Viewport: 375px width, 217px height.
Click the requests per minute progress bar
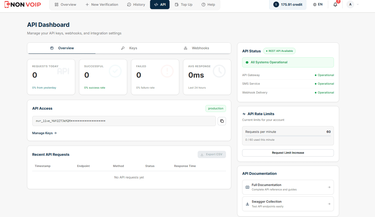(x=288, y=136)
